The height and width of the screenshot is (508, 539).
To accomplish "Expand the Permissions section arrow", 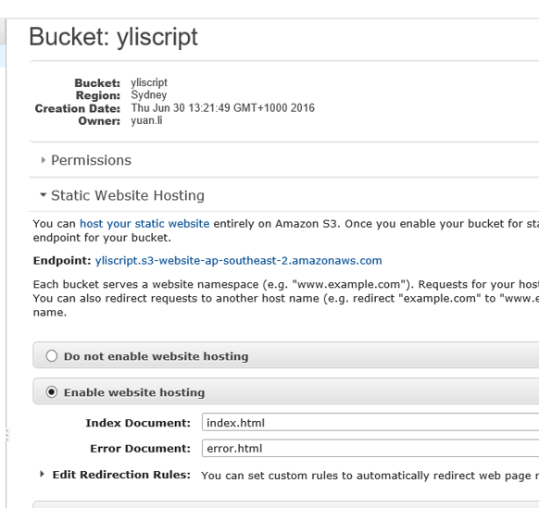I will (x=43, y=160).
